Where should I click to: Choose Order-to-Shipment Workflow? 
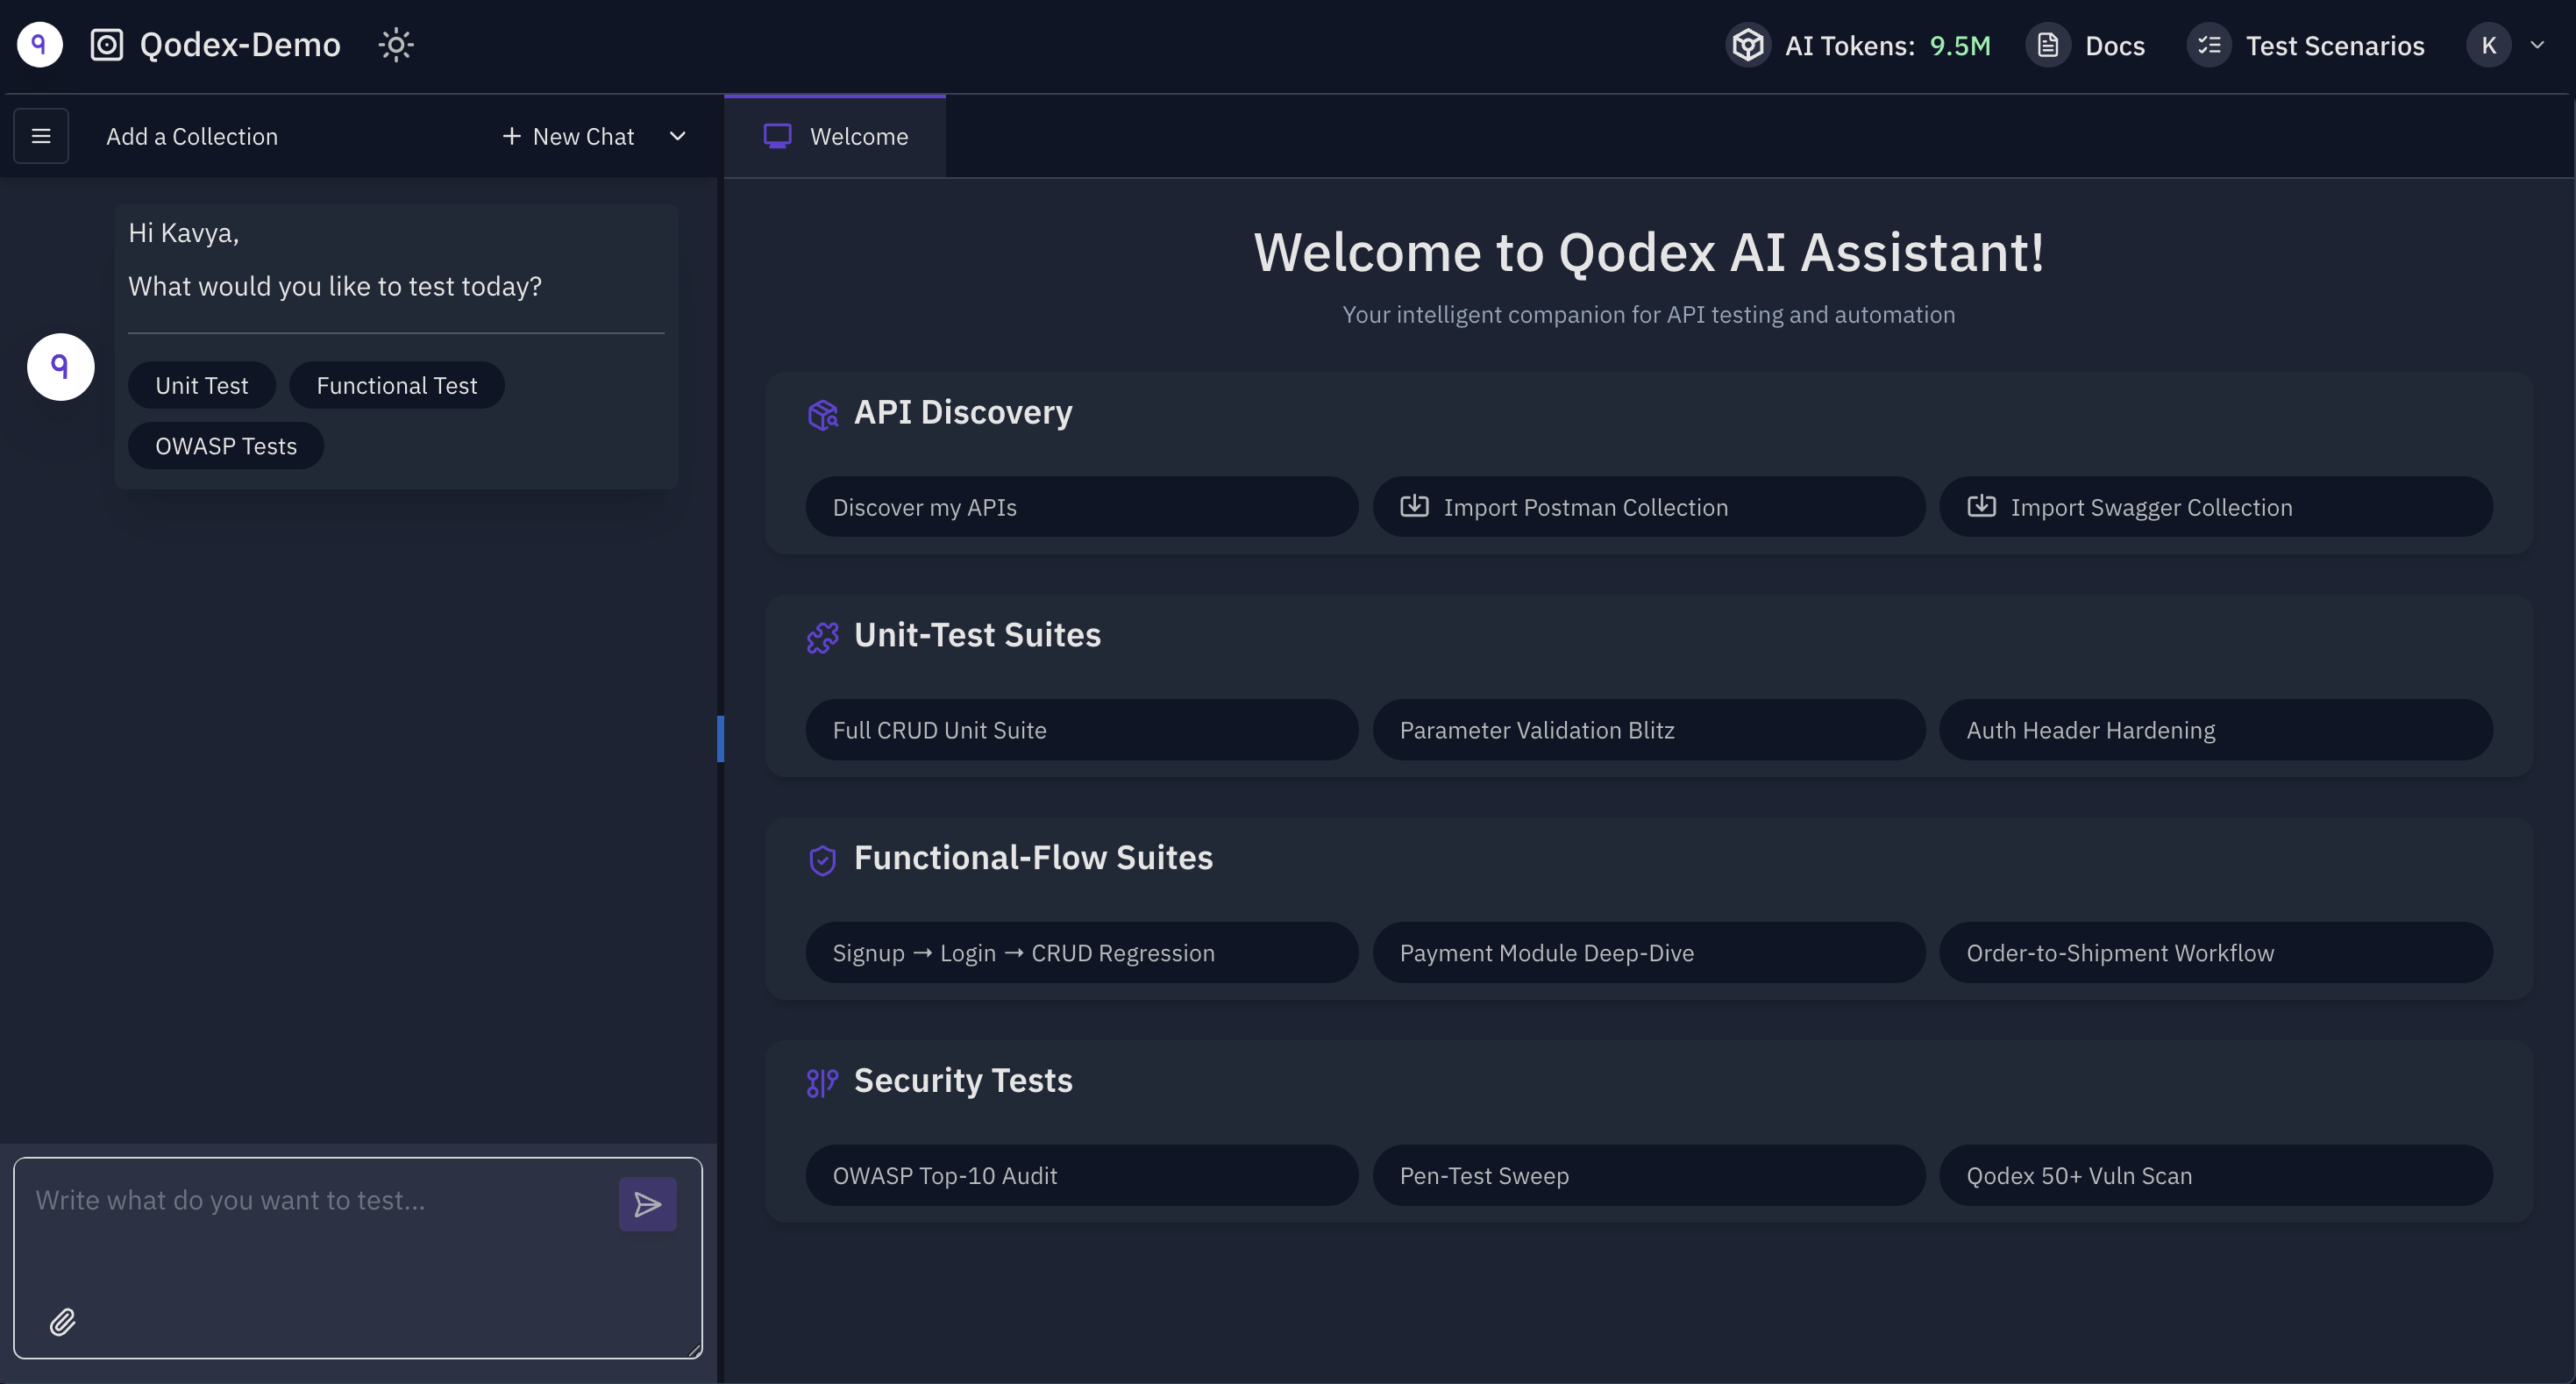click(2216, 953)
